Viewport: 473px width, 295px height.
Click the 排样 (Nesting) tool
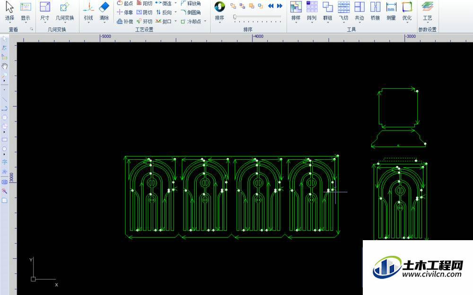point(296,11)
